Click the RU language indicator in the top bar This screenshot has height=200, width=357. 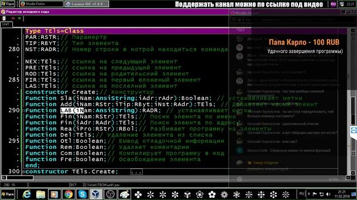click(333, 4)
